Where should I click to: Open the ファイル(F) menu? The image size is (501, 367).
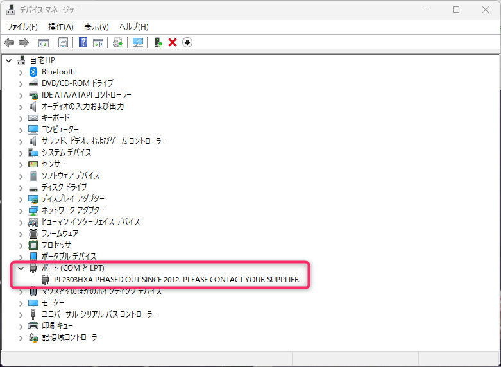coord(22,27)
